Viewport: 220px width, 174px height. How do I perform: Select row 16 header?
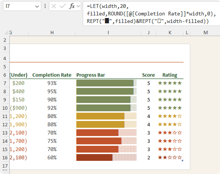click(5, 157)
